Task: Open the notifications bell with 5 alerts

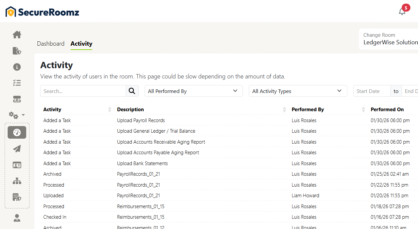Action: 402,11
